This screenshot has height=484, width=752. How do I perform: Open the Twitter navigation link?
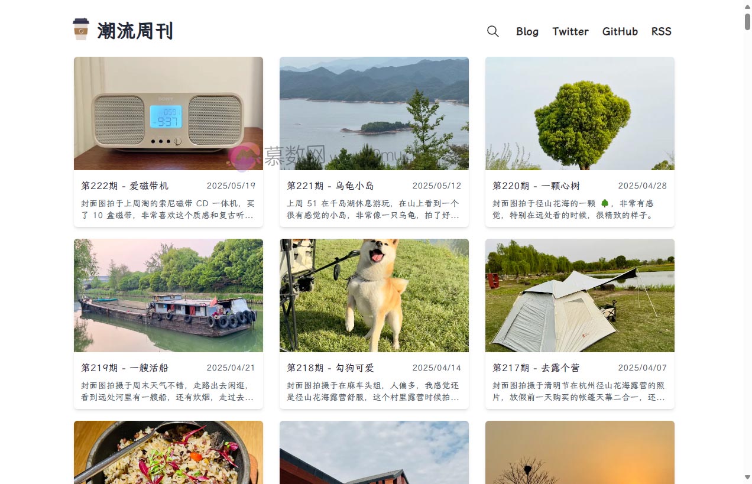click(x=571, y=31)
